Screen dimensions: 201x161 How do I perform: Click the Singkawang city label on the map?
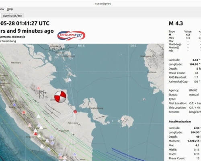(x=146, y=56)
